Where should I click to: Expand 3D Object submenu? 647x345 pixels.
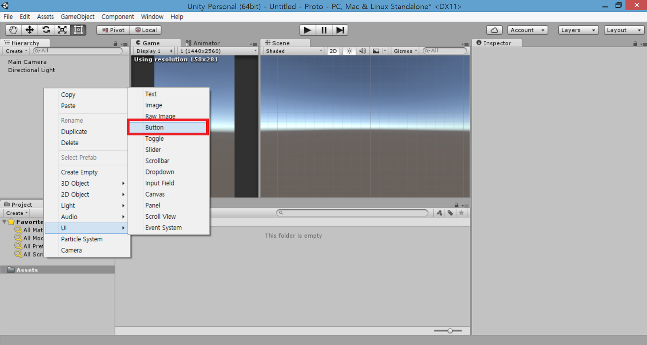pos(87,183)
